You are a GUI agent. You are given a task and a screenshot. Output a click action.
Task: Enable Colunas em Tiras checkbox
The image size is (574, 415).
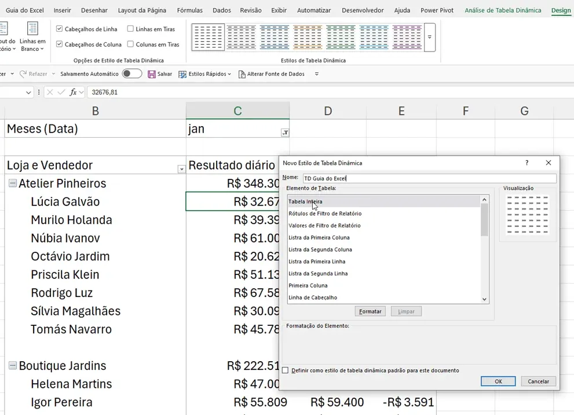point(130,44)
